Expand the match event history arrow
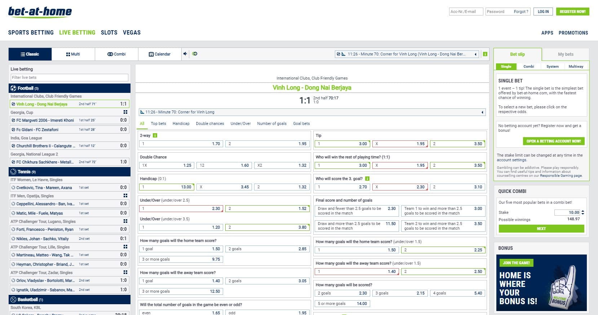 [x=482, y=112]
